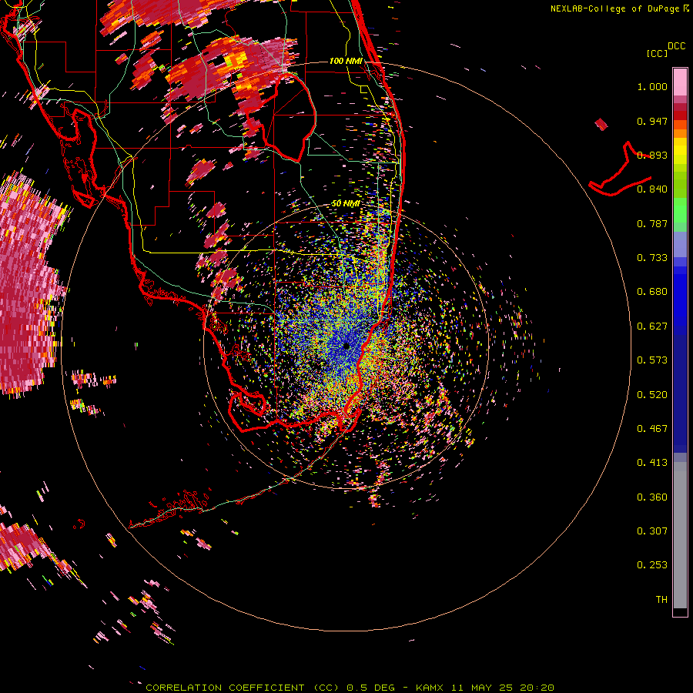Select the 0.573 scale value
The height and width of the screenshot is (693, 693).
[652, 360]
